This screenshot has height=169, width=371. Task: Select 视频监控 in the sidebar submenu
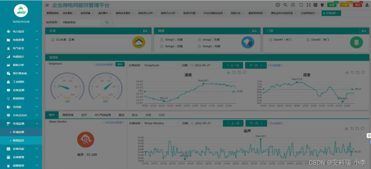(21, 140)
